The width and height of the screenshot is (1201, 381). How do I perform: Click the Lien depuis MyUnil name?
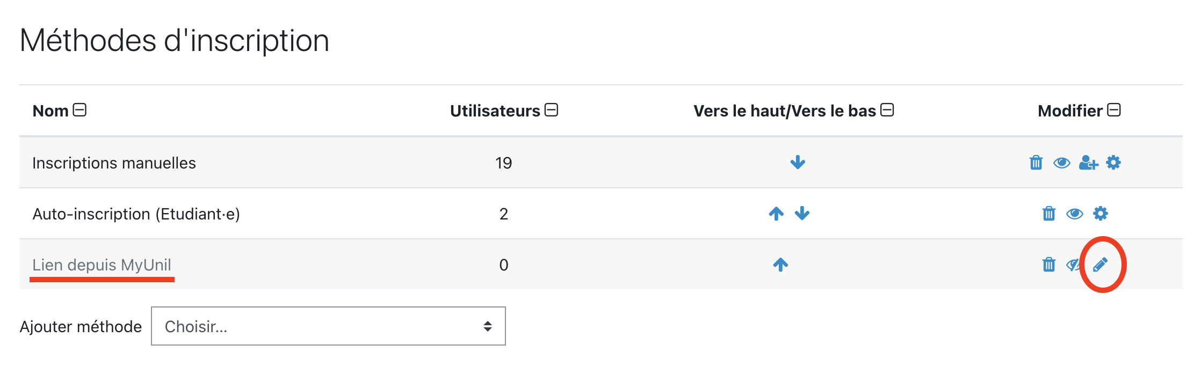click(x=102, y=265)
